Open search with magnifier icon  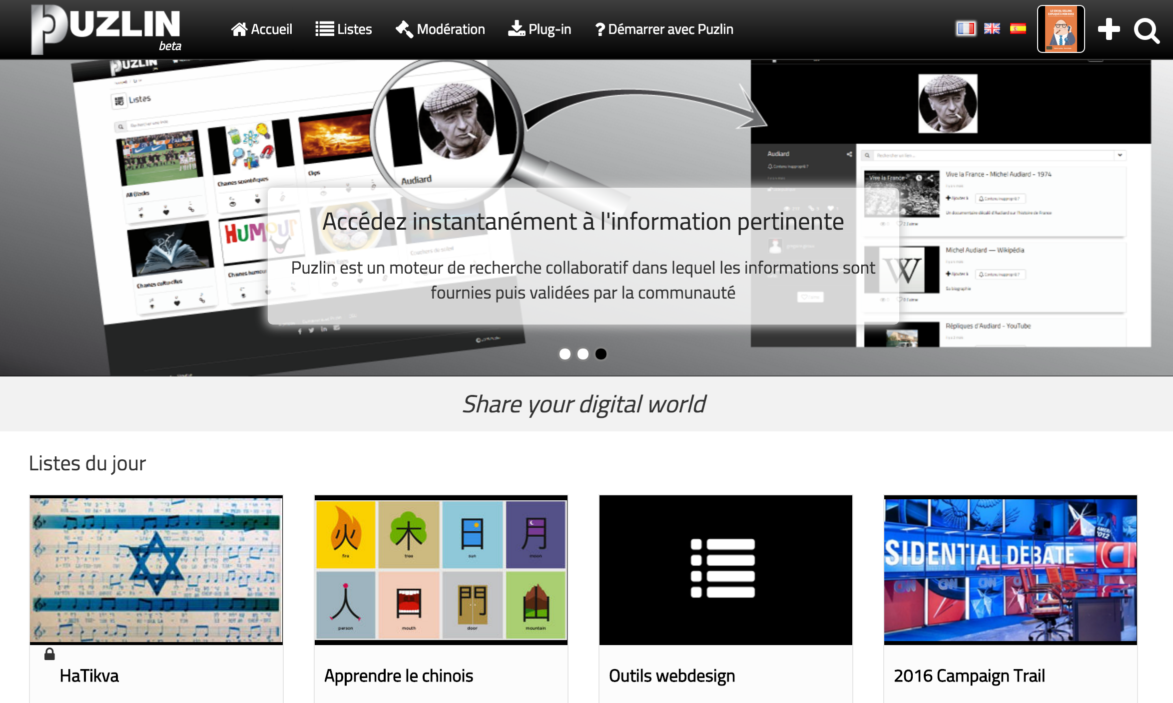pyautogui.click(x=1147, y=31)
